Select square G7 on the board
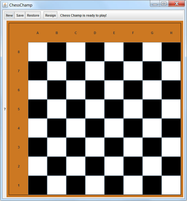This screenshot has height=201, width=187. [x=152, y=71]
